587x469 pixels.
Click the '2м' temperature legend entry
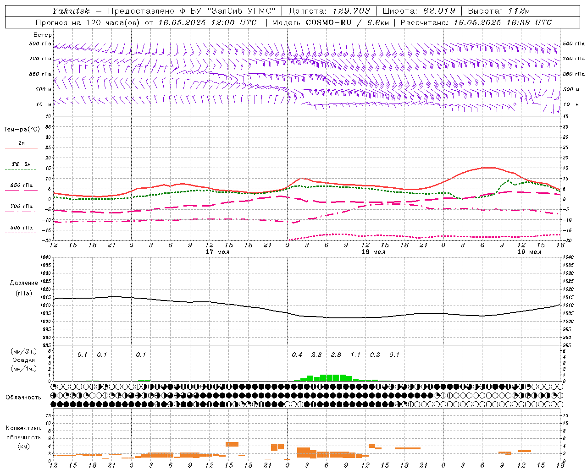coord(22,143)
